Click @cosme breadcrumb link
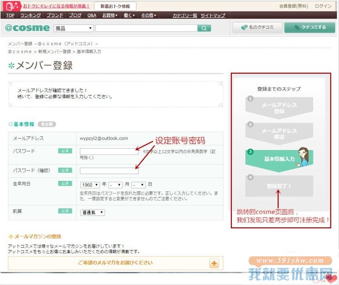339x285 pixels. coord(20,52)
